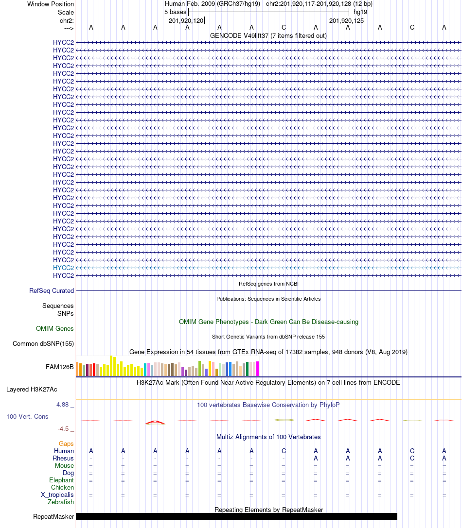This screenshot has height=528, width=462.
Task: Select the X_tropicalis alignment row label
Action: (57, 495)
